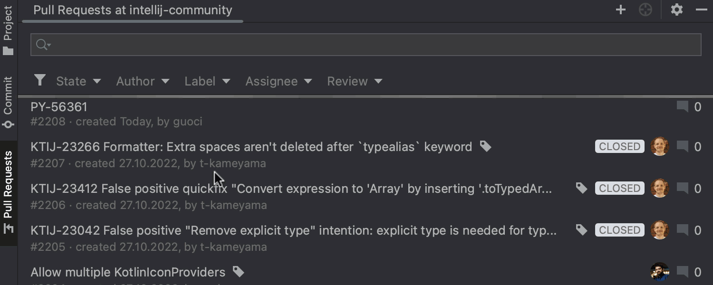The image size is (713, 285).
Task: Expand the State filter dropdown
Action: [78, 81]
